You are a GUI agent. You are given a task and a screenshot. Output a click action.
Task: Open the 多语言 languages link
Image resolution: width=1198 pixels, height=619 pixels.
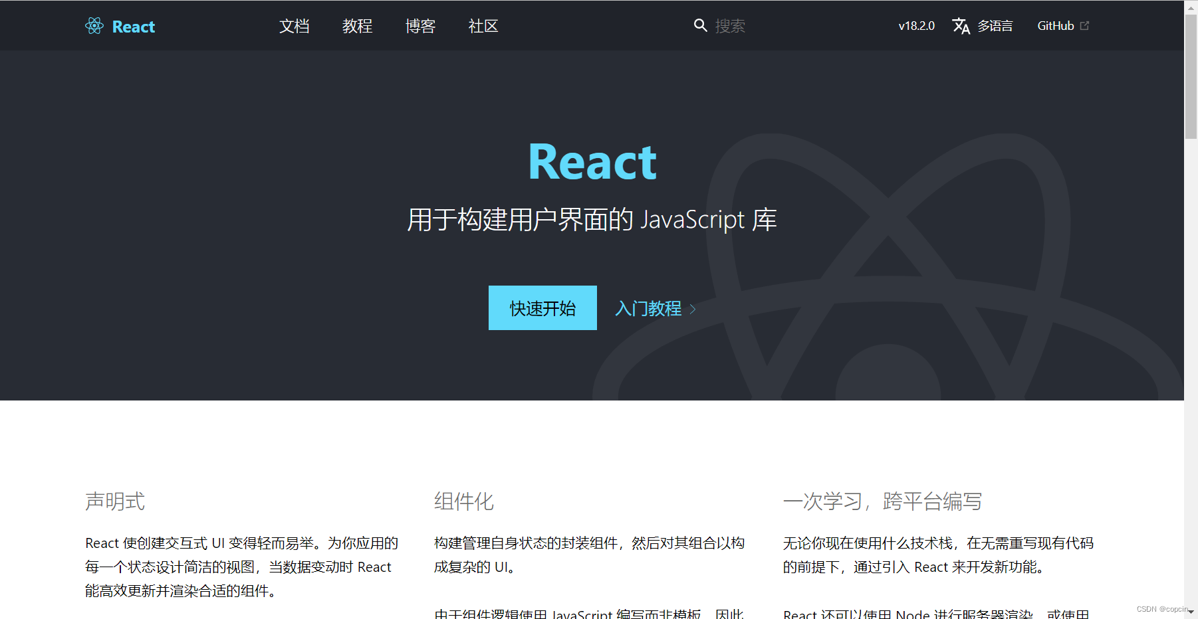(995, 26)
